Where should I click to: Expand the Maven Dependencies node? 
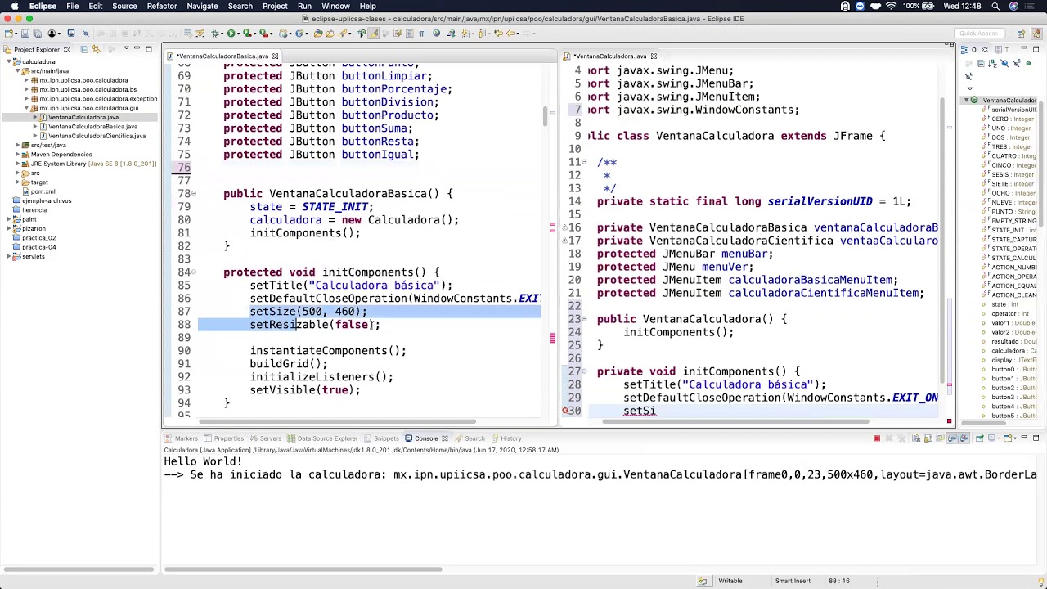17,155
